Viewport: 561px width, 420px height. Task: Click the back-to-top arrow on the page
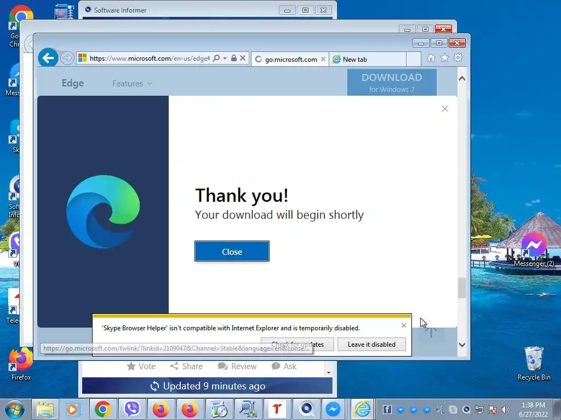(x=431, y=331)
